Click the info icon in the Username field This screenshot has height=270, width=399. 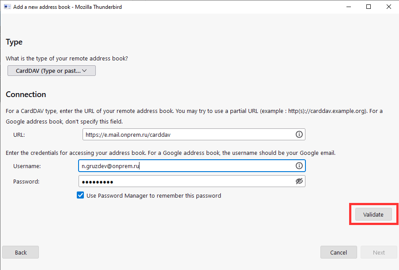[299, 166]
